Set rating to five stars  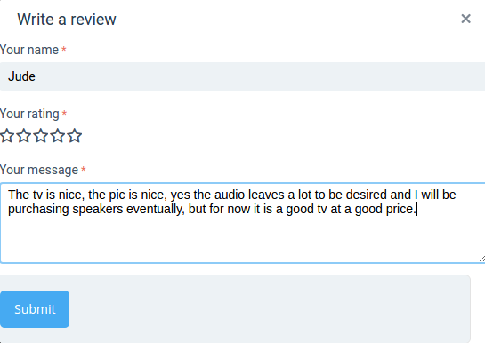coord(75,136)
